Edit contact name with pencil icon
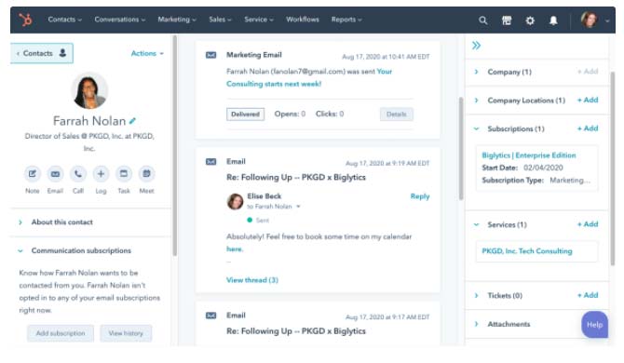Screen dimensions: 624x363 [132, 120]
